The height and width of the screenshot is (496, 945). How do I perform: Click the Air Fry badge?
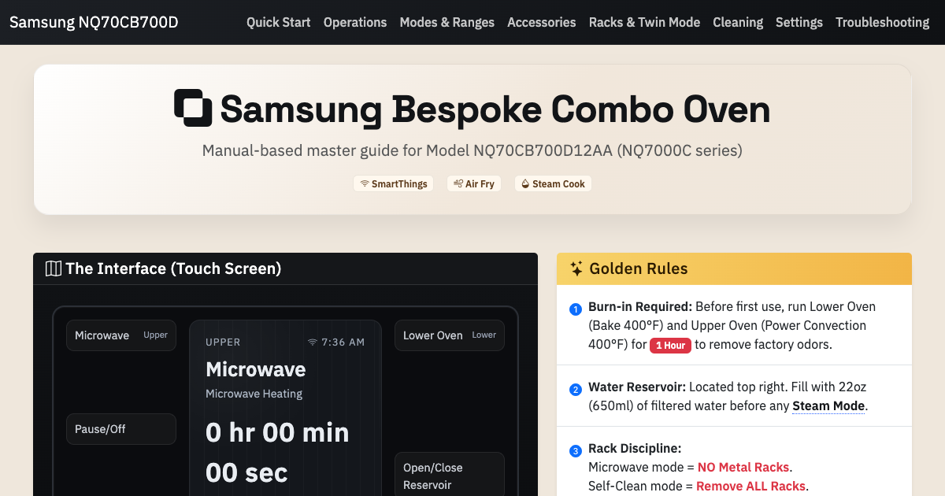[474, 183]
